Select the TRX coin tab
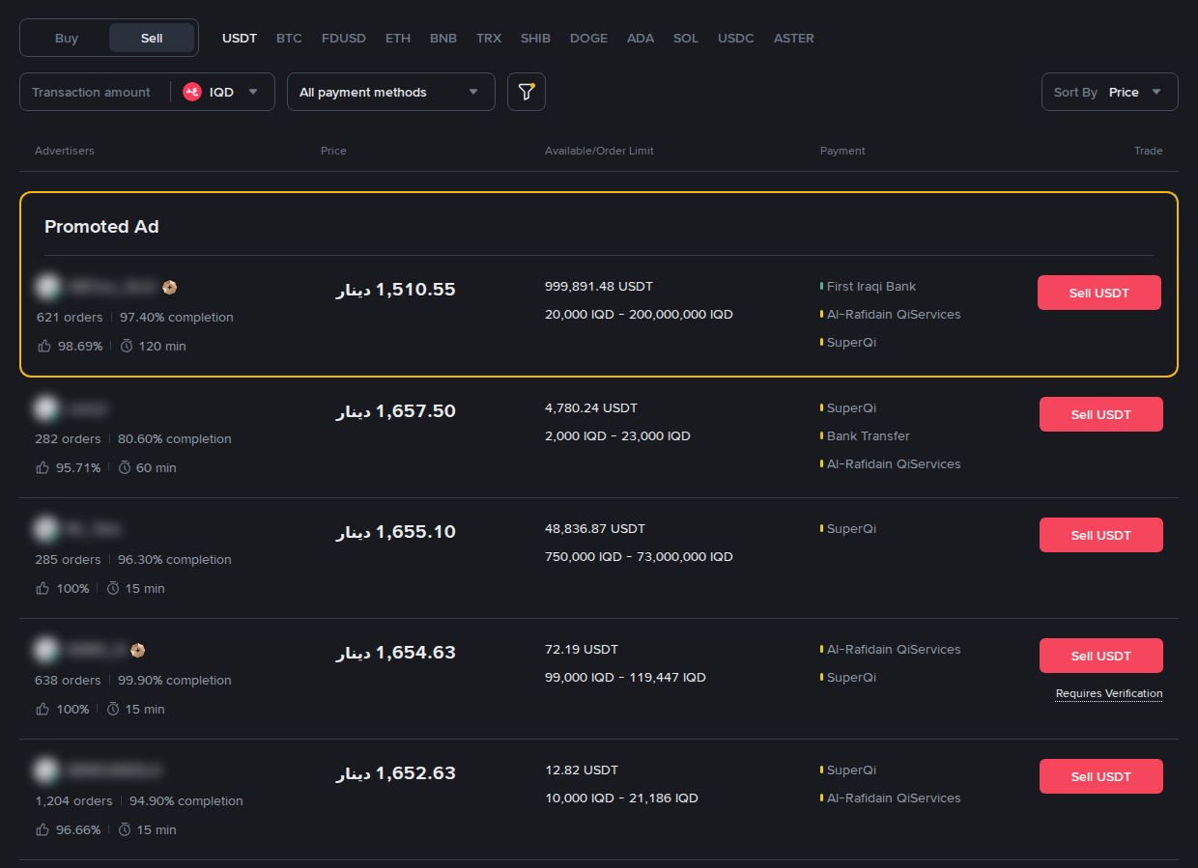The width and height of the screenshot is (1198, 868). pyautogui.click(x=489, y=38)
